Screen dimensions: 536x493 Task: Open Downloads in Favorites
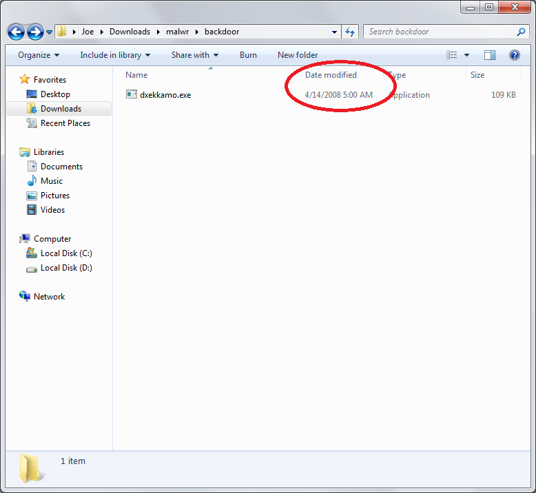pyautogui.click(x=61, y=109)
